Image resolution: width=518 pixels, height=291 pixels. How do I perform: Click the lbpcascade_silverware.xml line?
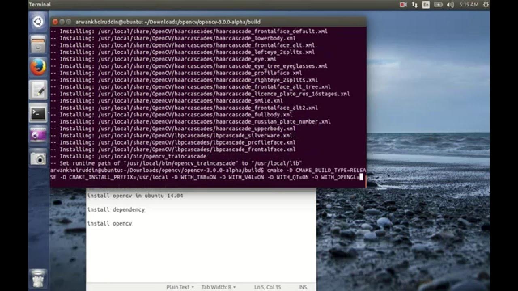tap(172, 135)
